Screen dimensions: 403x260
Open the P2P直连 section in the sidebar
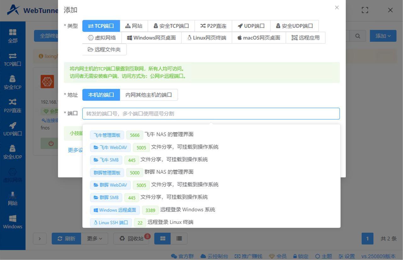13,106
